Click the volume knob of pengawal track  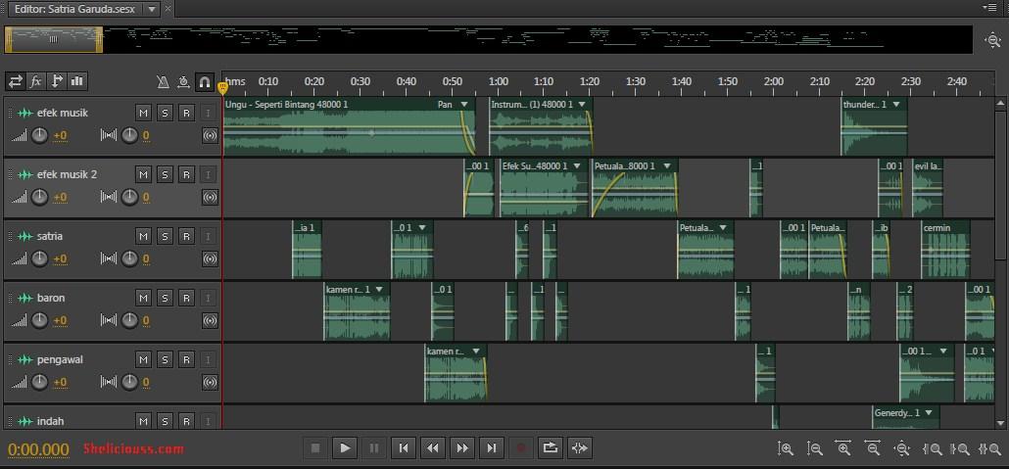point(40,382)
